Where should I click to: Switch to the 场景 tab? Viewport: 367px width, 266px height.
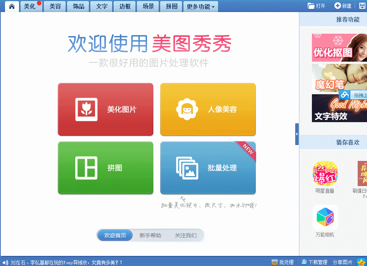tap(148, 6)
